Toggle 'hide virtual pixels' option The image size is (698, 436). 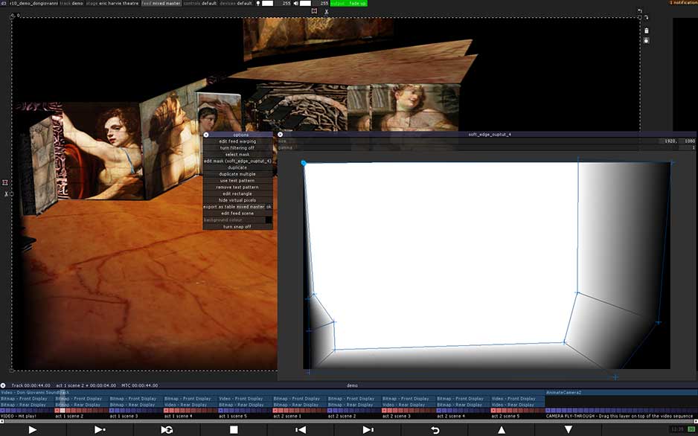click(238, 200)
